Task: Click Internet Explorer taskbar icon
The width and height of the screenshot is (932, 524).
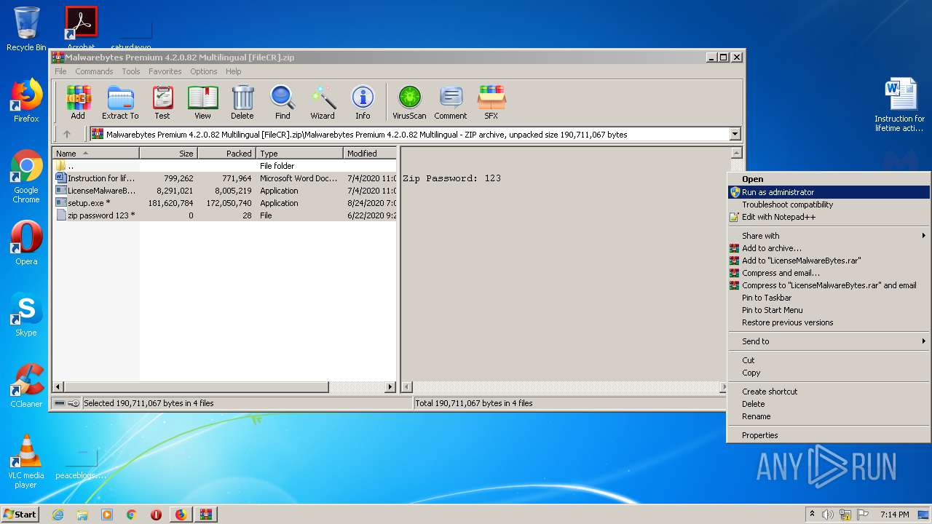Action: click(58, 515)
